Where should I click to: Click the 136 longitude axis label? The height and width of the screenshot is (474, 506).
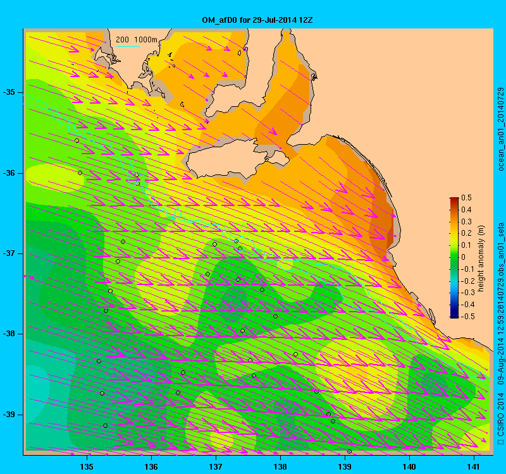point(151,466)
